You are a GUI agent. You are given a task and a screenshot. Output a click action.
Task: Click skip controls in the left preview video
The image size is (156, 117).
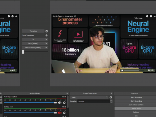tap(13, 70)
